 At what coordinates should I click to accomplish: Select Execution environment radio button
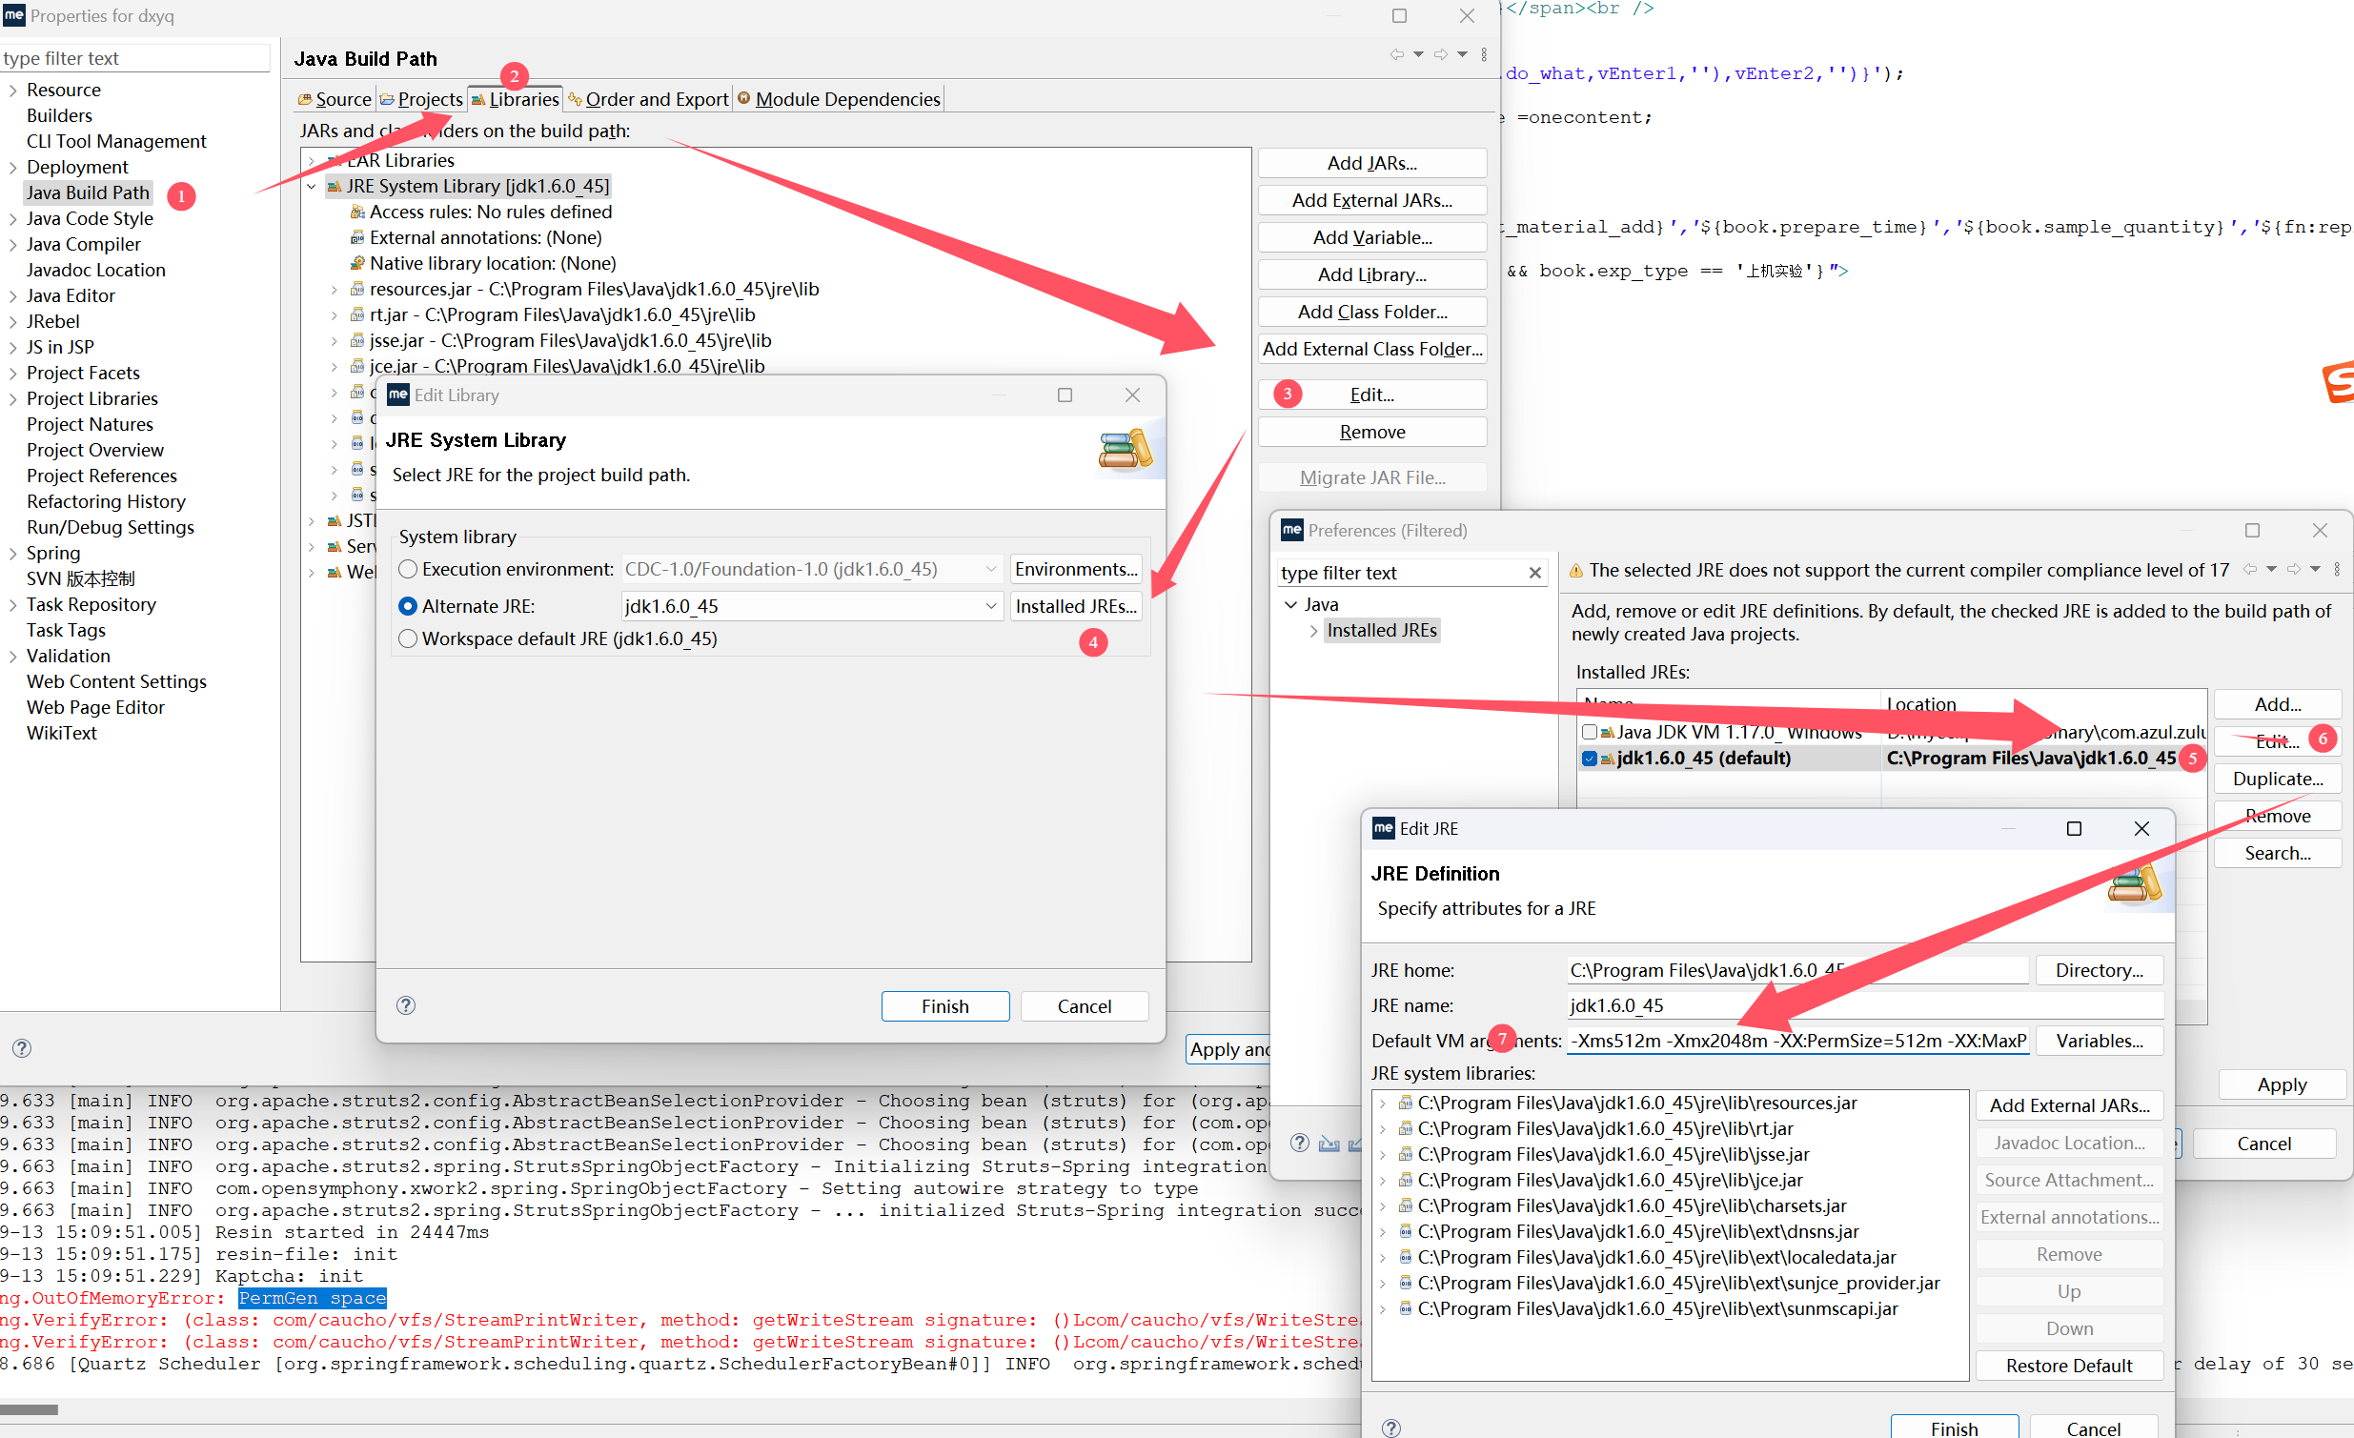(408, 570)
